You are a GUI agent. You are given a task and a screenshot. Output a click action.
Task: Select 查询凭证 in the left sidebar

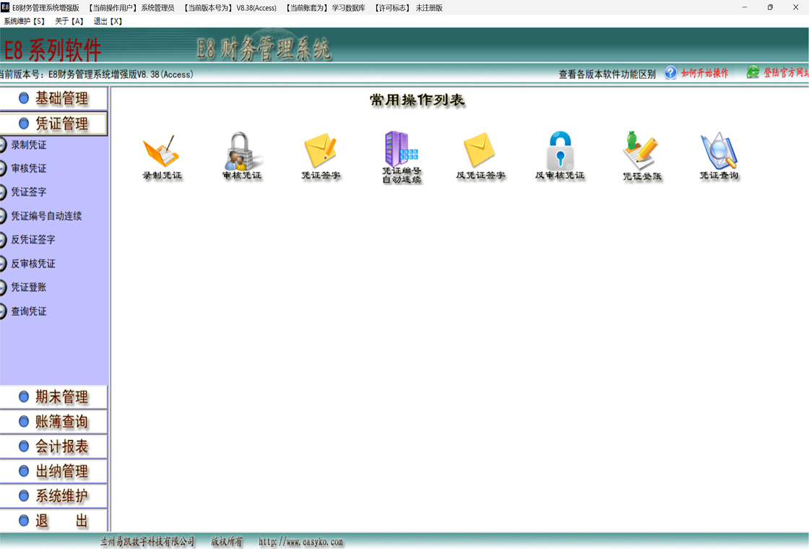pos(29,311)
